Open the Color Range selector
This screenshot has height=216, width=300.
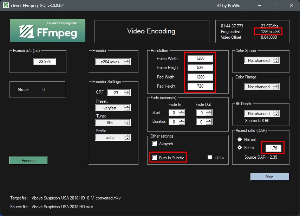tap(262, 87)
